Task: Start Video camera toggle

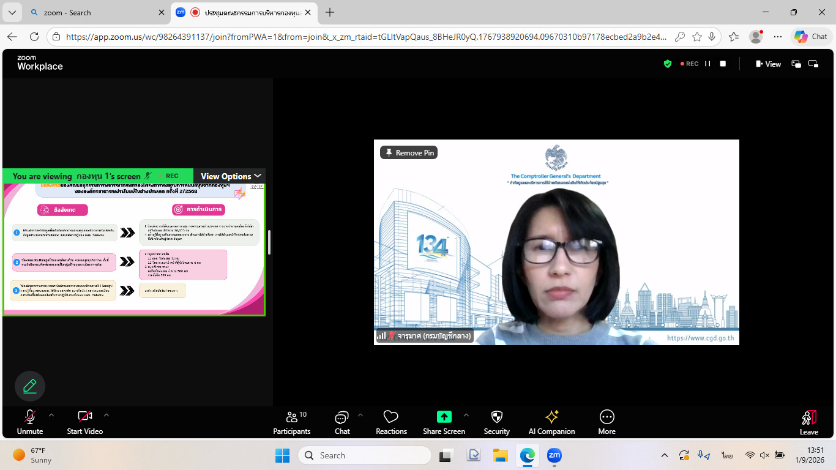Action: [84, 422]
